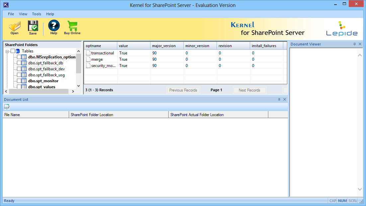Click Document Viewer scroll up arrow

pos(360,55)
